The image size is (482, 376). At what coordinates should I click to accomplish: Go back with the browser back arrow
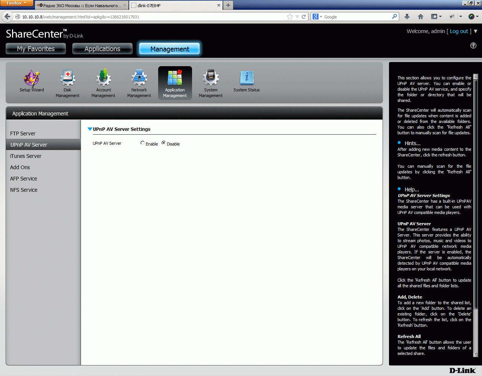(8, 17)
